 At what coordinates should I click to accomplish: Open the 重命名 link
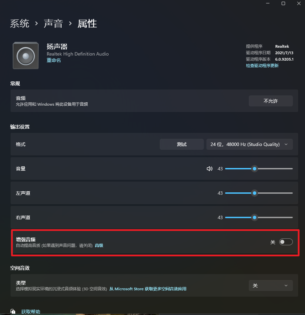tap(53, 60)
